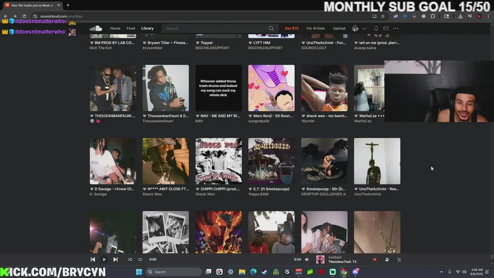
Task: Unlike the playing track via orange heart
Action: [x=375, y=259]
